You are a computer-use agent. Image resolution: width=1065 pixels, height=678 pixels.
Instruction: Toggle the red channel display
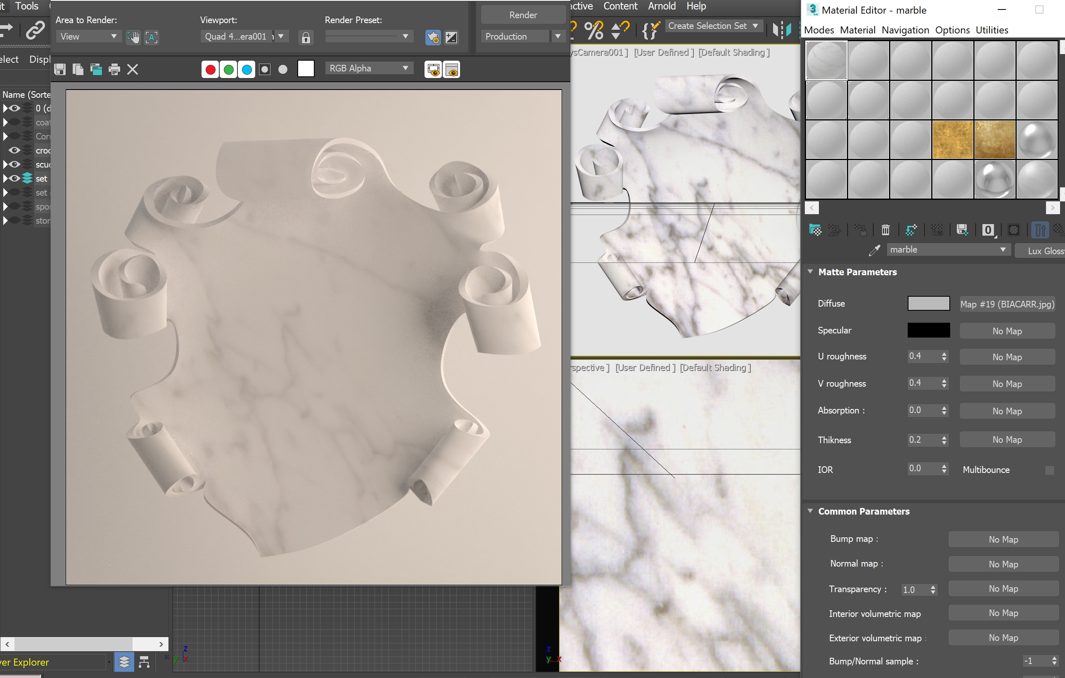[x=211, y=69]
